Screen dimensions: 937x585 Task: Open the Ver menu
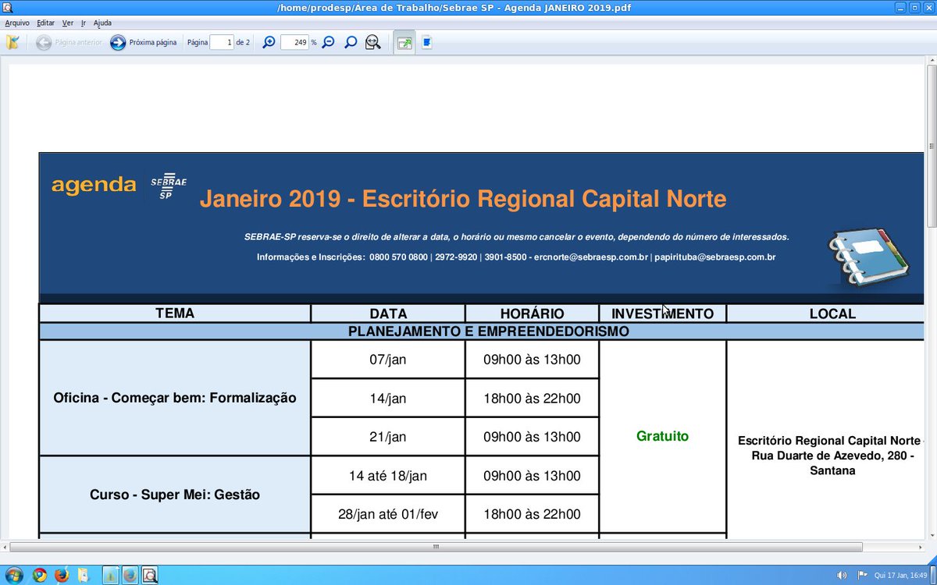click(x=68, y=23)
